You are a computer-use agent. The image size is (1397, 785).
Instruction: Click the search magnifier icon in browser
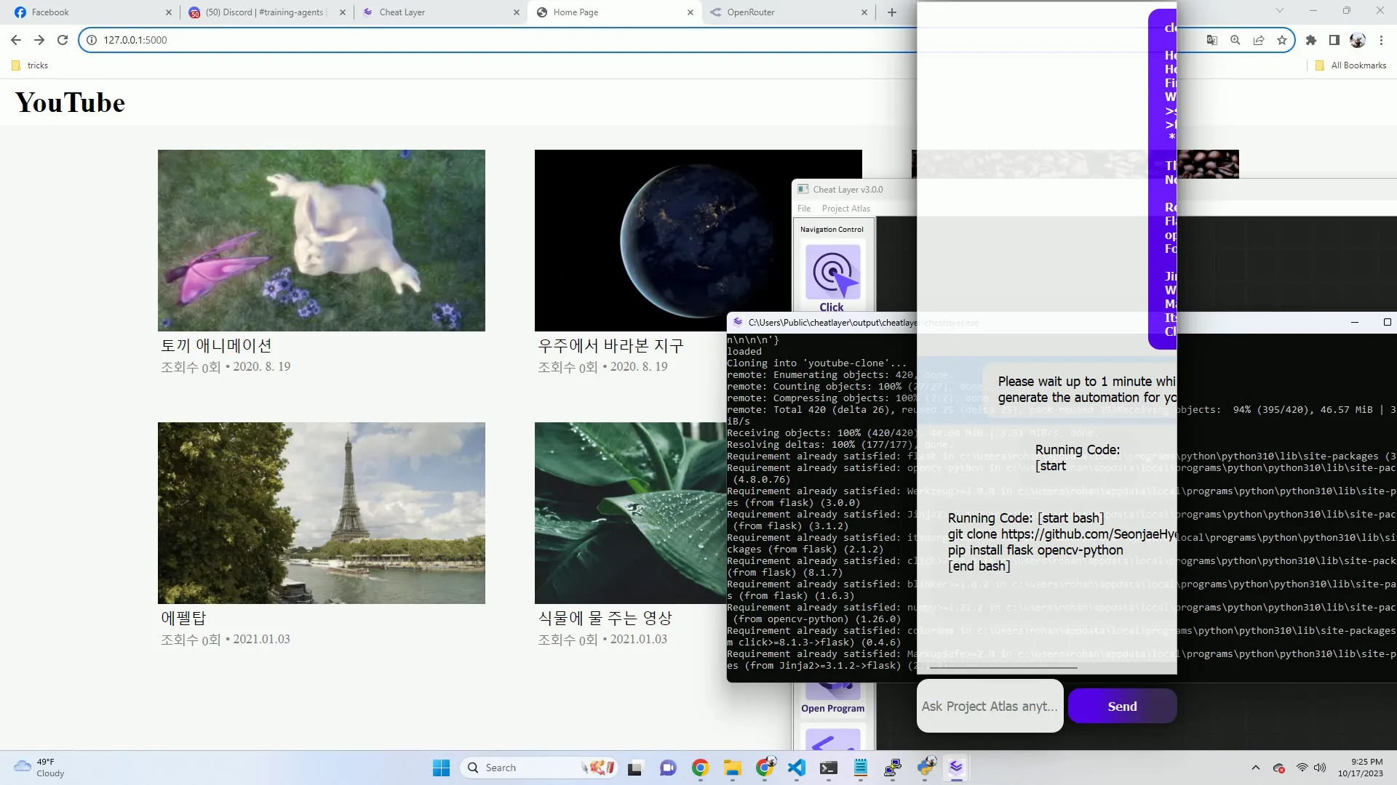1235,39
